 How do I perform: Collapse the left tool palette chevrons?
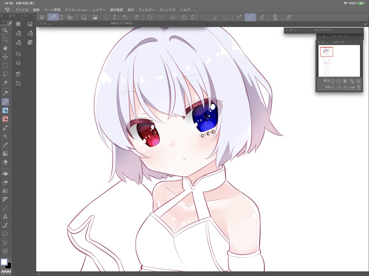[x=2, y=15]
